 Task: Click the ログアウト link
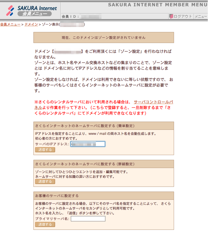(x=183, y=16)
